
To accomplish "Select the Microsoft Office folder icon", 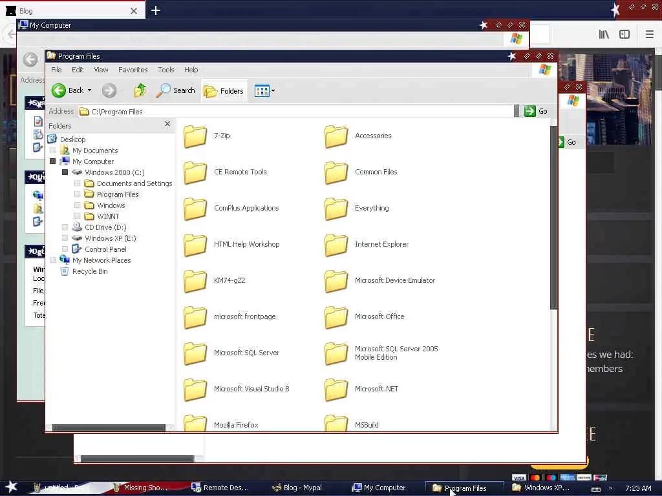I will [336, 317].
